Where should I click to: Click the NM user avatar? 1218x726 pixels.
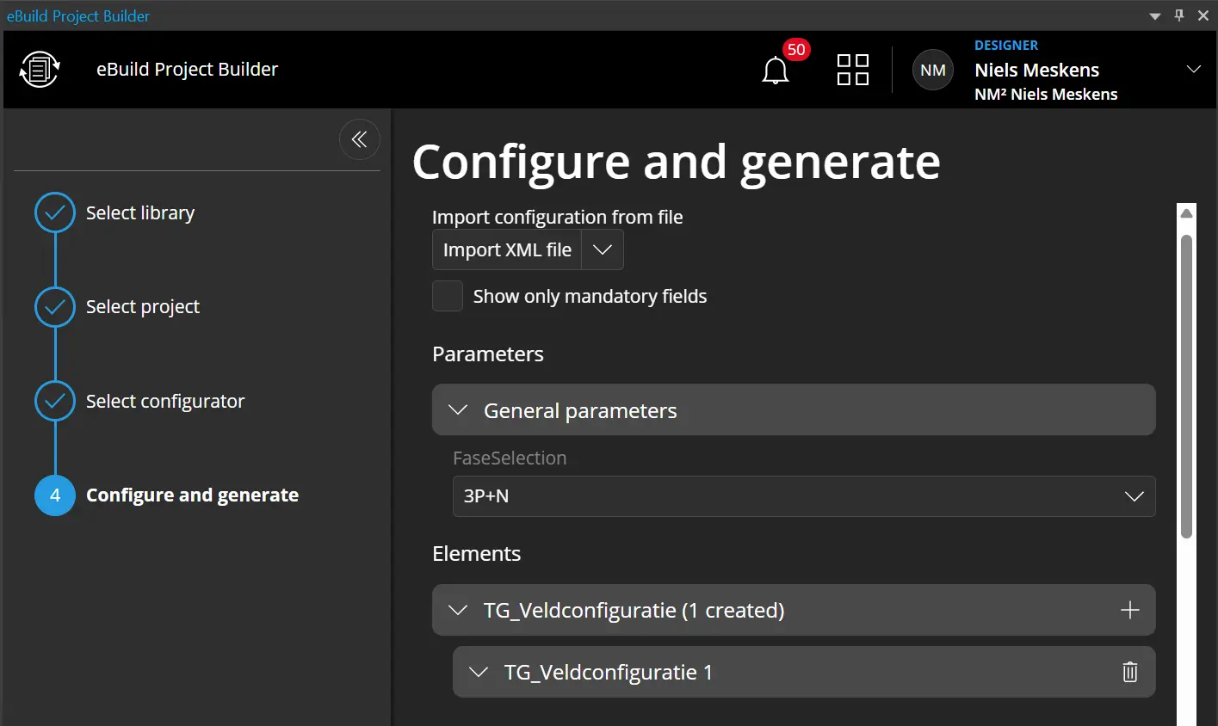click(933, 70)
